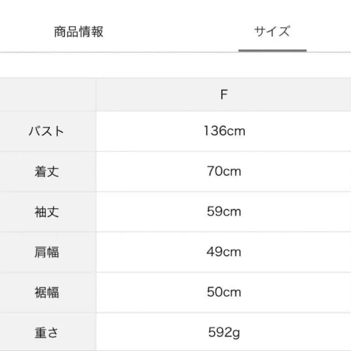
Task: Click the 着丈 row label
Action: (x=46, y=172)
